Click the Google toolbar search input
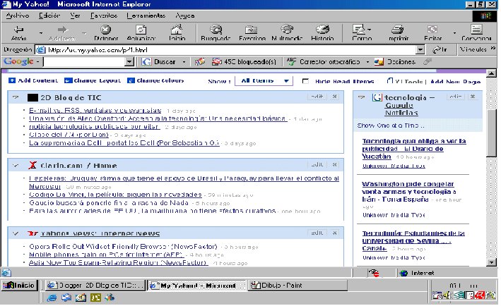 tap(84, 62)
